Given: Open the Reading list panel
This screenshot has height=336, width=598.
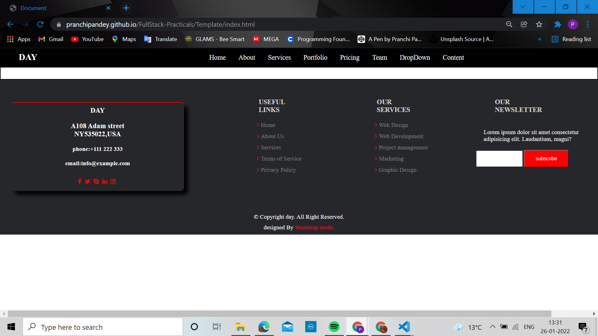Looking at the screenshot, I should click(x=572, y=39).
